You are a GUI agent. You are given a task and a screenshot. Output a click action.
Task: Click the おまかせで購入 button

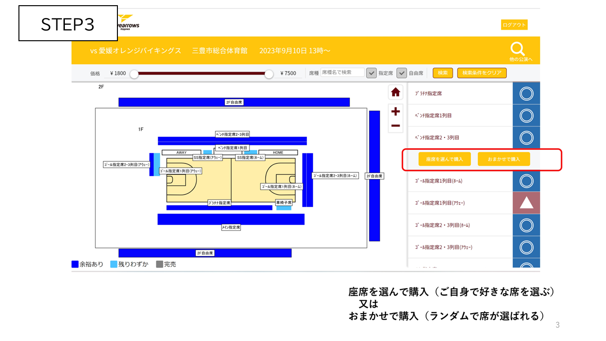(x=504, y=159)
